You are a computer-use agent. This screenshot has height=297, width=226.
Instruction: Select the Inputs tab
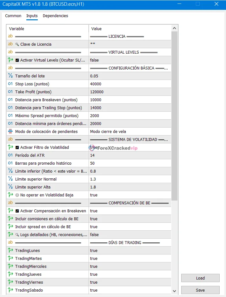point(32,16)
